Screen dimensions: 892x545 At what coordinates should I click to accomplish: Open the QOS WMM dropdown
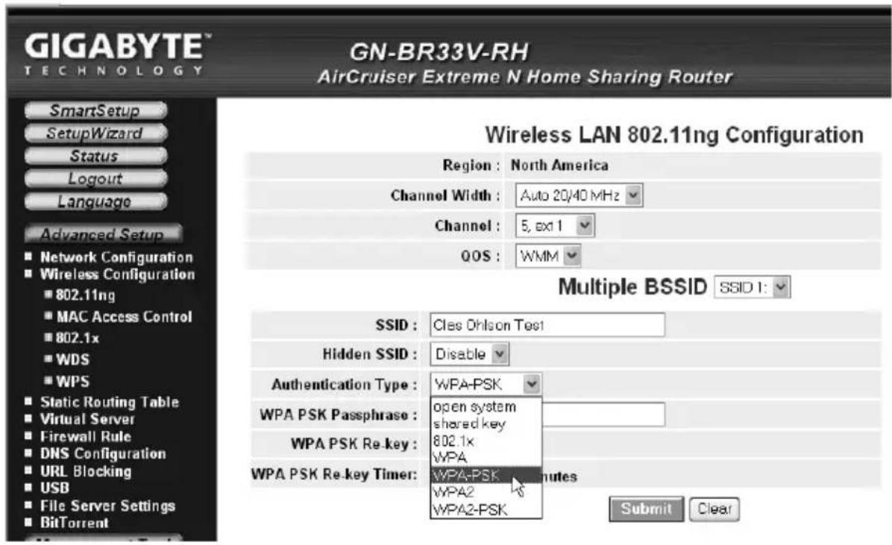coord(548,256)
